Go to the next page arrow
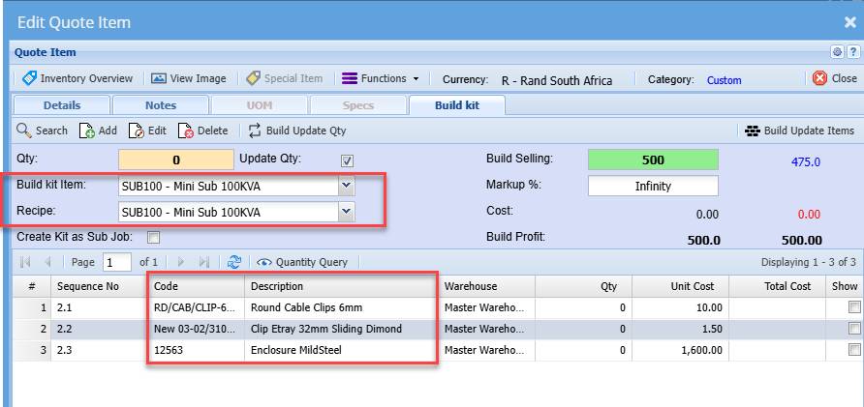 pyautogui.click(x=181, y=262)
